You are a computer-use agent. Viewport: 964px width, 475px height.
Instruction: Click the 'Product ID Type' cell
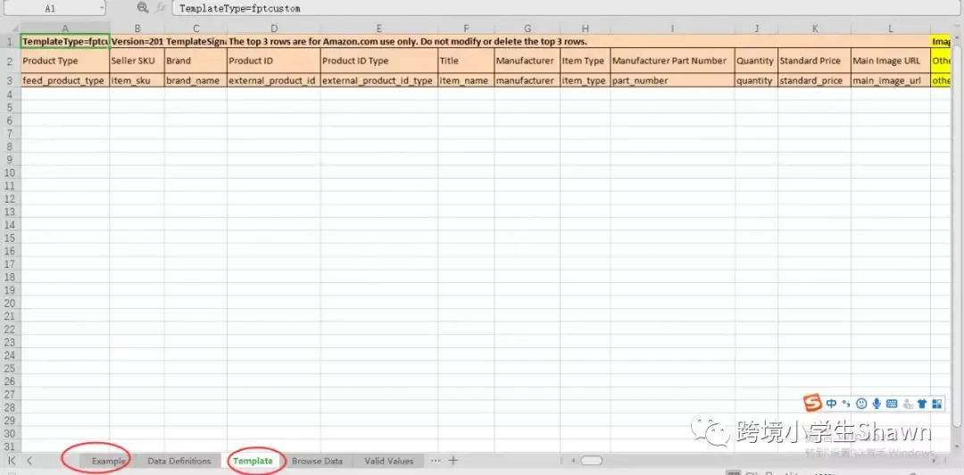click(x=379, y=62)
